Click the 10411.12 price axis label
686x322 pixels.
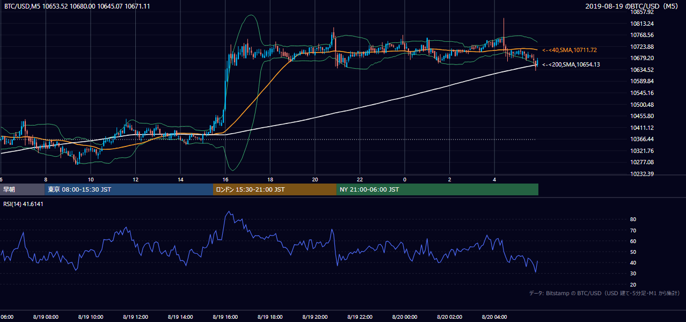pyautogui.click(x=641, y=128)
